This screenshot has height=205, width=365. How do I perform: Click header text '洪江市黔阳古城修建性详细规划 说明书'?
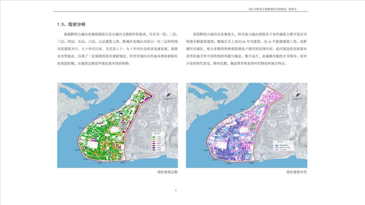273,9
